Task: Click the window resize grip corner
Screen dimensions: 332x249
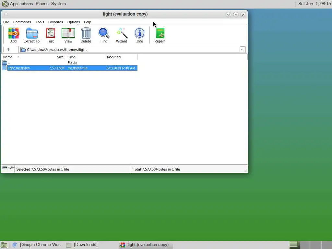Action: click(x=246, y=171)
